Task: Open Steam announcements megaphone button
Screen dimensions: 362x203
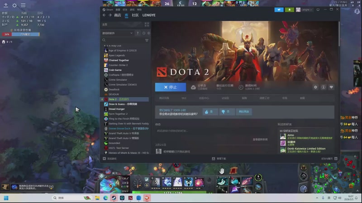Action: (x=279, y=9)
